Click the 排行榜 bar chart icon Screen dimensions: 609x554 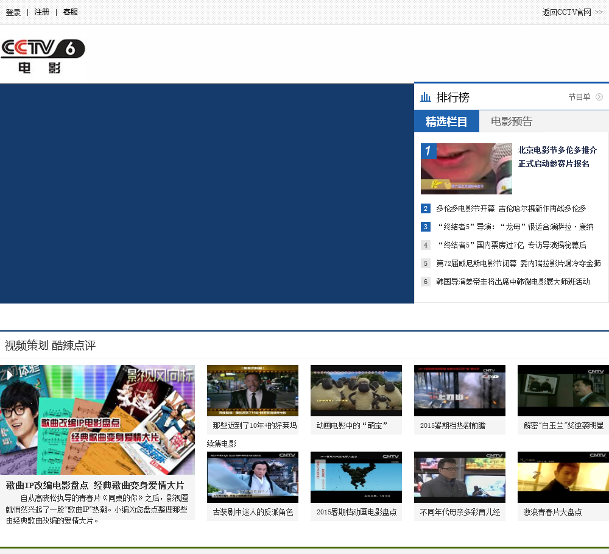426,98
